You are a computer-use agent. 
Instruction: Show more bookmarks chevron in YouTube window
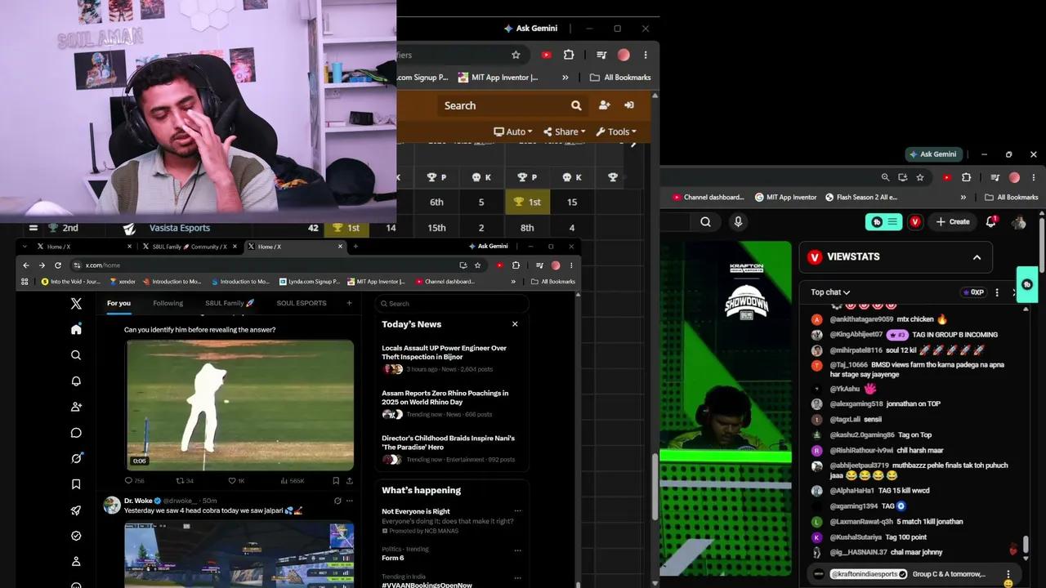coord(963,198)
